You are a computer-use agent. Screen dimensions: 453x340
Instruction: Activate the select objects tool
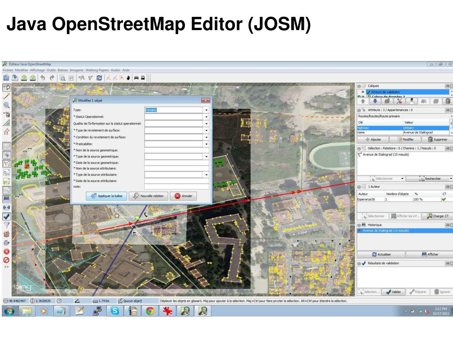[6, 88]
